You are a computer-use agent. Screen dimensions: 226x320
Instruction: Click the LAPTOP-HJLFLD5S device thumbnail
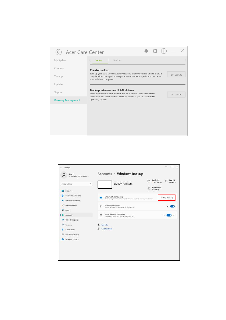point(105,185)
